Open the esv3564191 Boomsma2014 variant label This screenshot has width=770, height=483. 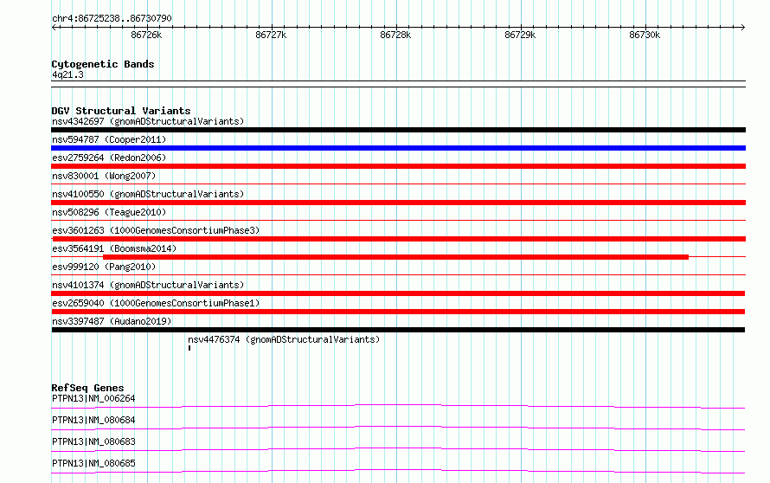pos(114,248)
